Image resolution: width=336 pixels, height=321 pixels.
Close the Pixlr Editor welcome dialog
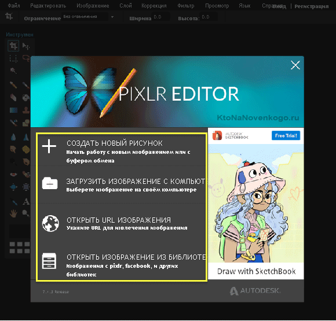(295, 65)
